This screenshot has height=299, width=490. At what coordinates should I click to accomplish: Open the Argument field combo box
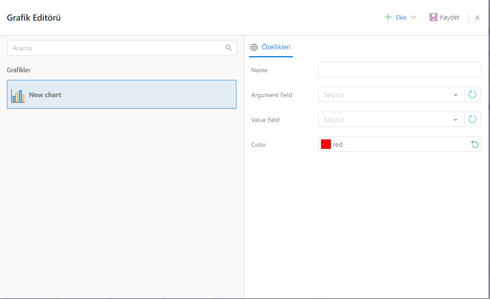pos(386,95)
